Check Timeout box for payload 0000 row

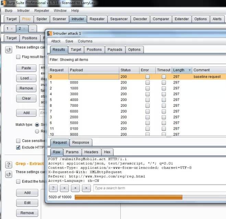pyautogui.click(x=164, y=82)
